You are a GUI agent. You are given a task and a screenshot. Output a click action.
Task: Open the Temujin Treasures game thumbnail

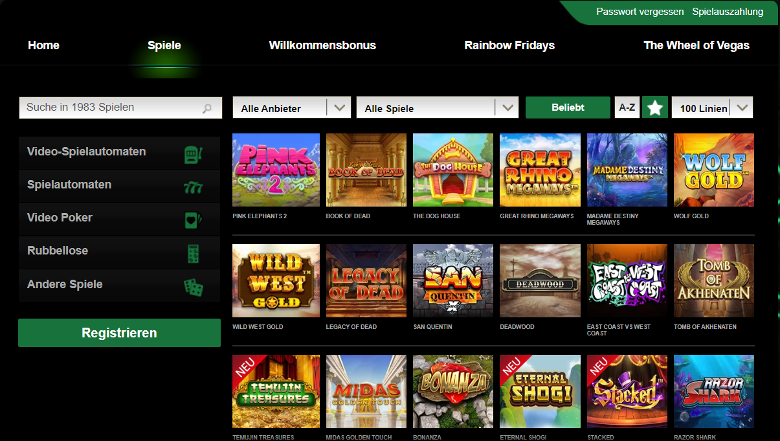pos(276,391)
